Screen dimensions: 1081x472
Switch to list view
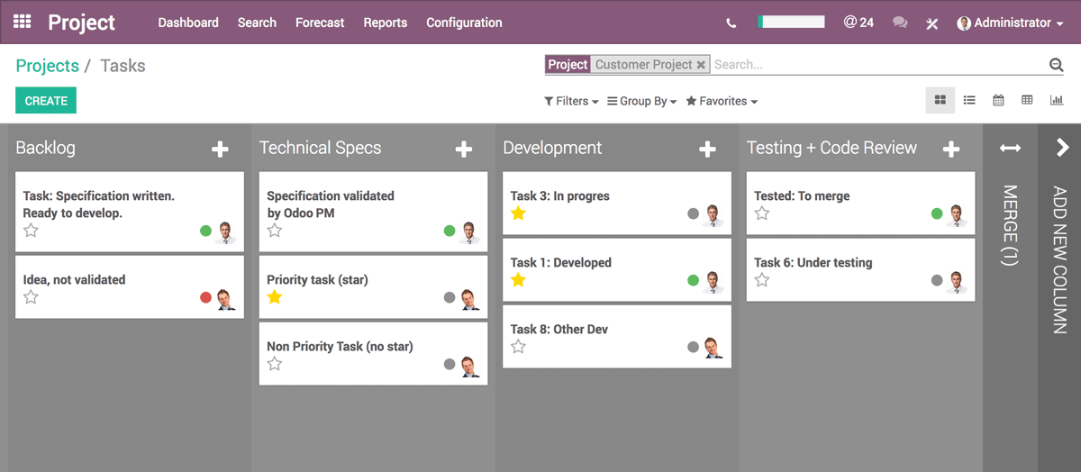pyautogui.click(x=969, y=101)
